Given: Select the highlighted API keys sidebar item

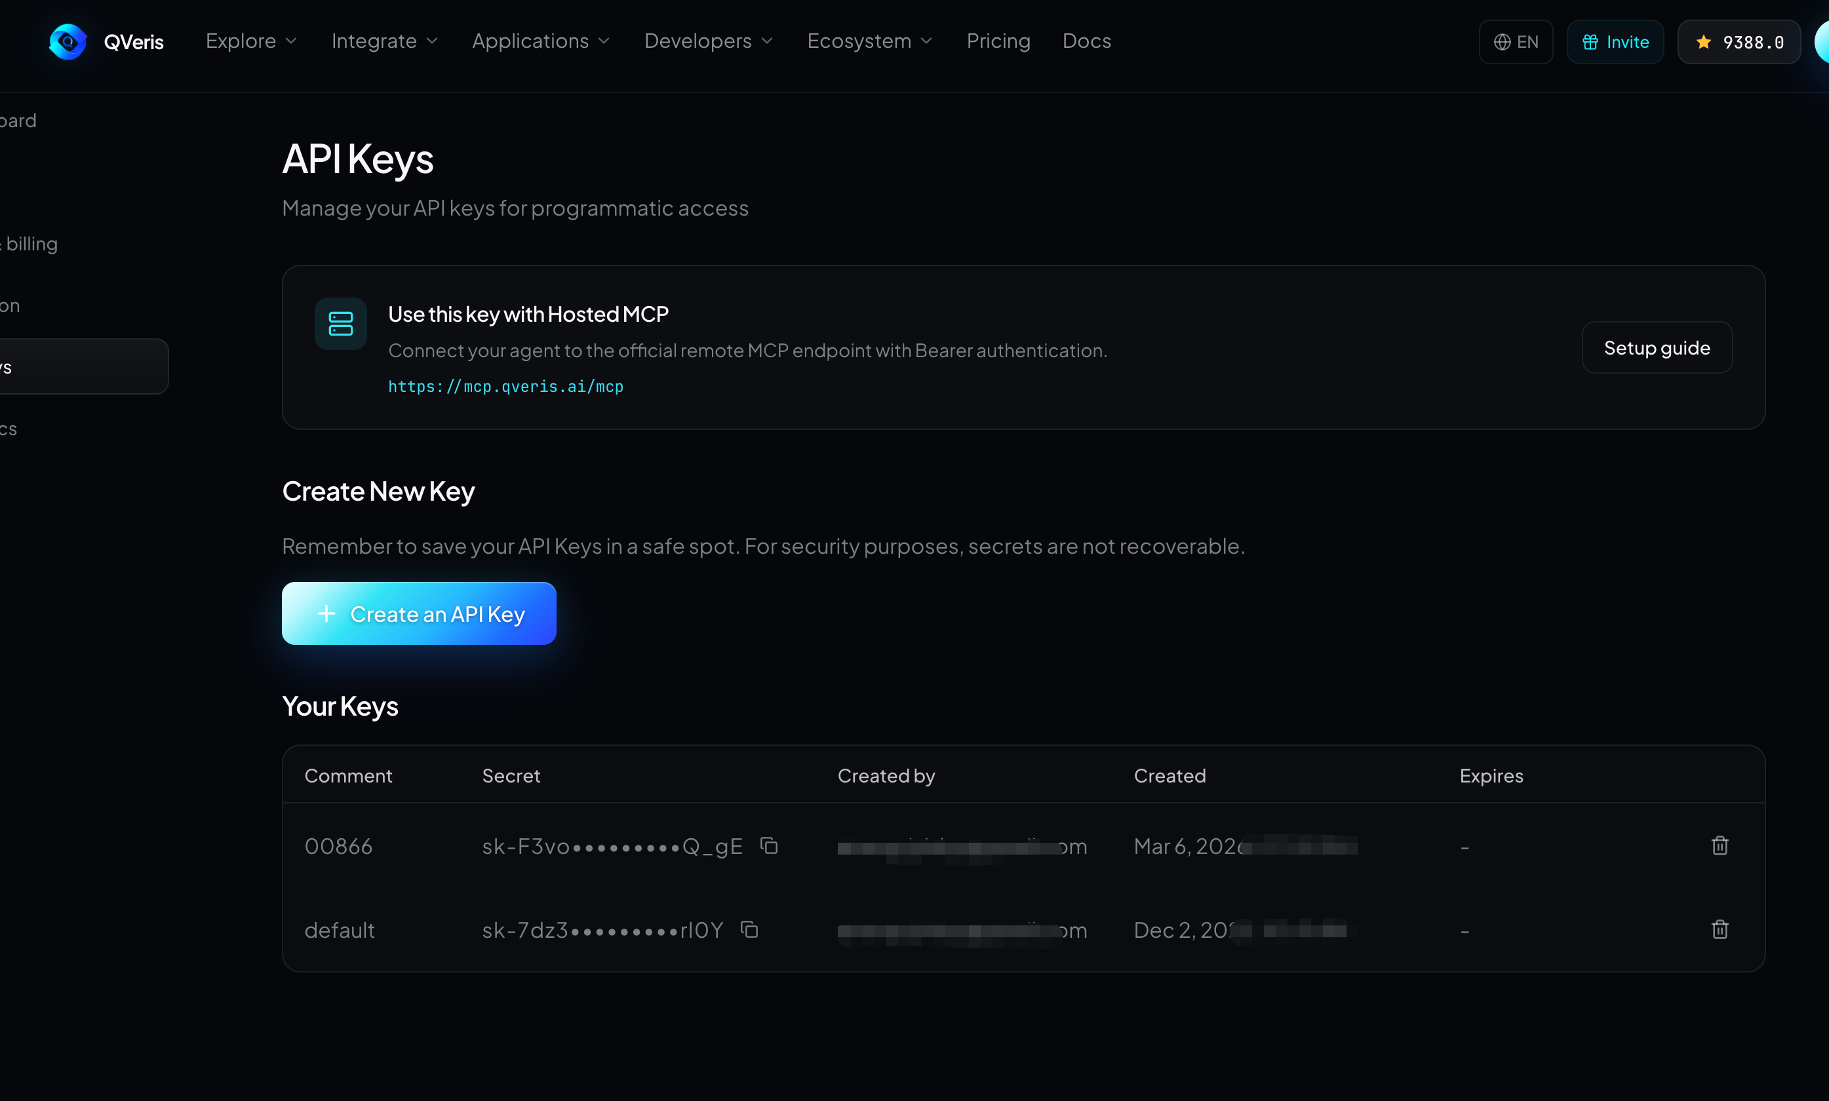Looking at the screenshot, I should pos(84,366).
